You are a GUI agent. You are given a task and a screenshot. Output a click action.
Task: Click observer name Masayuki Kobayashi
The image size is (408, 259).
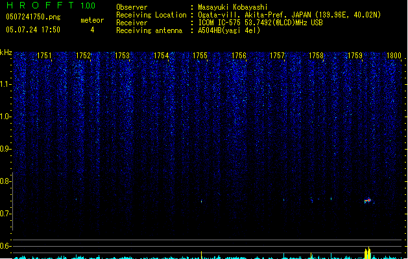(x=233, y=7)
